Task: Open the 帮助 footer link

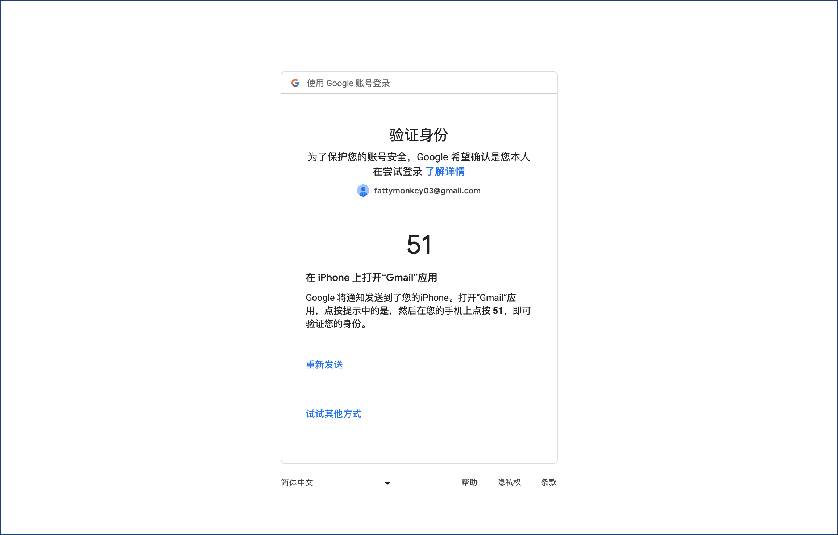Action: click(x=469, y=482)
